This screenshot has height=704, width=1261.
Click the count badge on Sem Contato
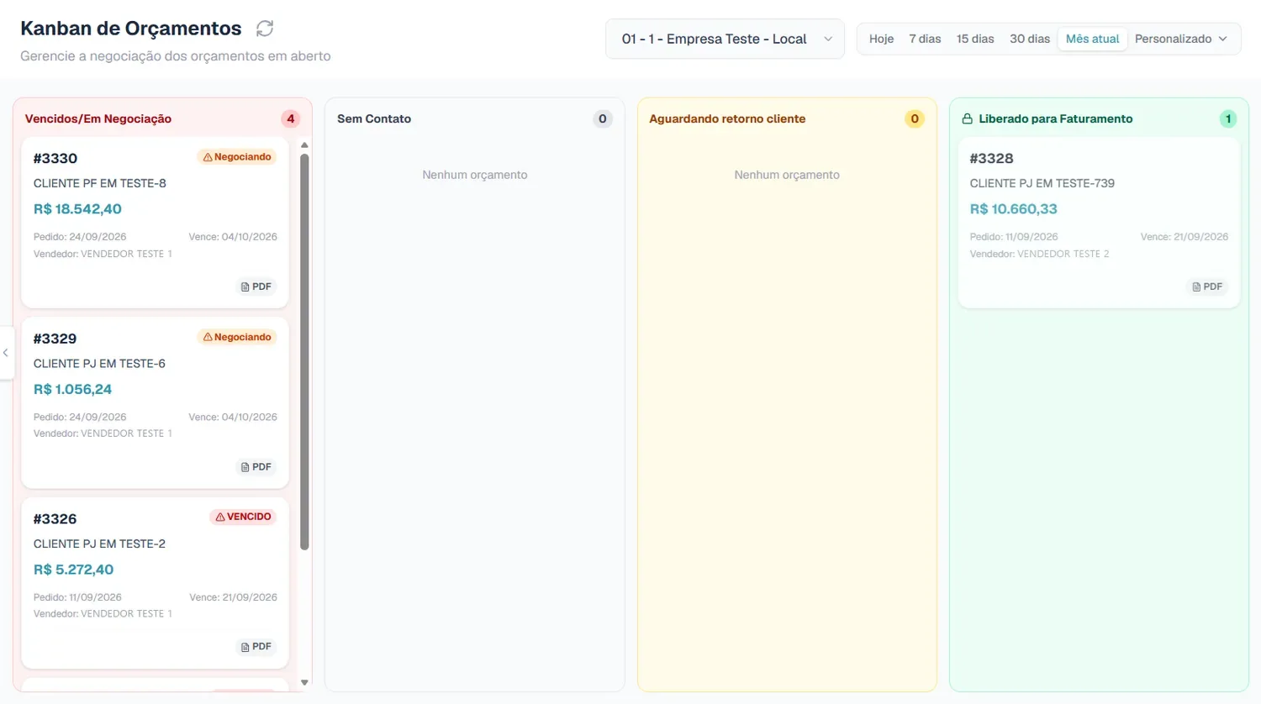coord(603,119)
